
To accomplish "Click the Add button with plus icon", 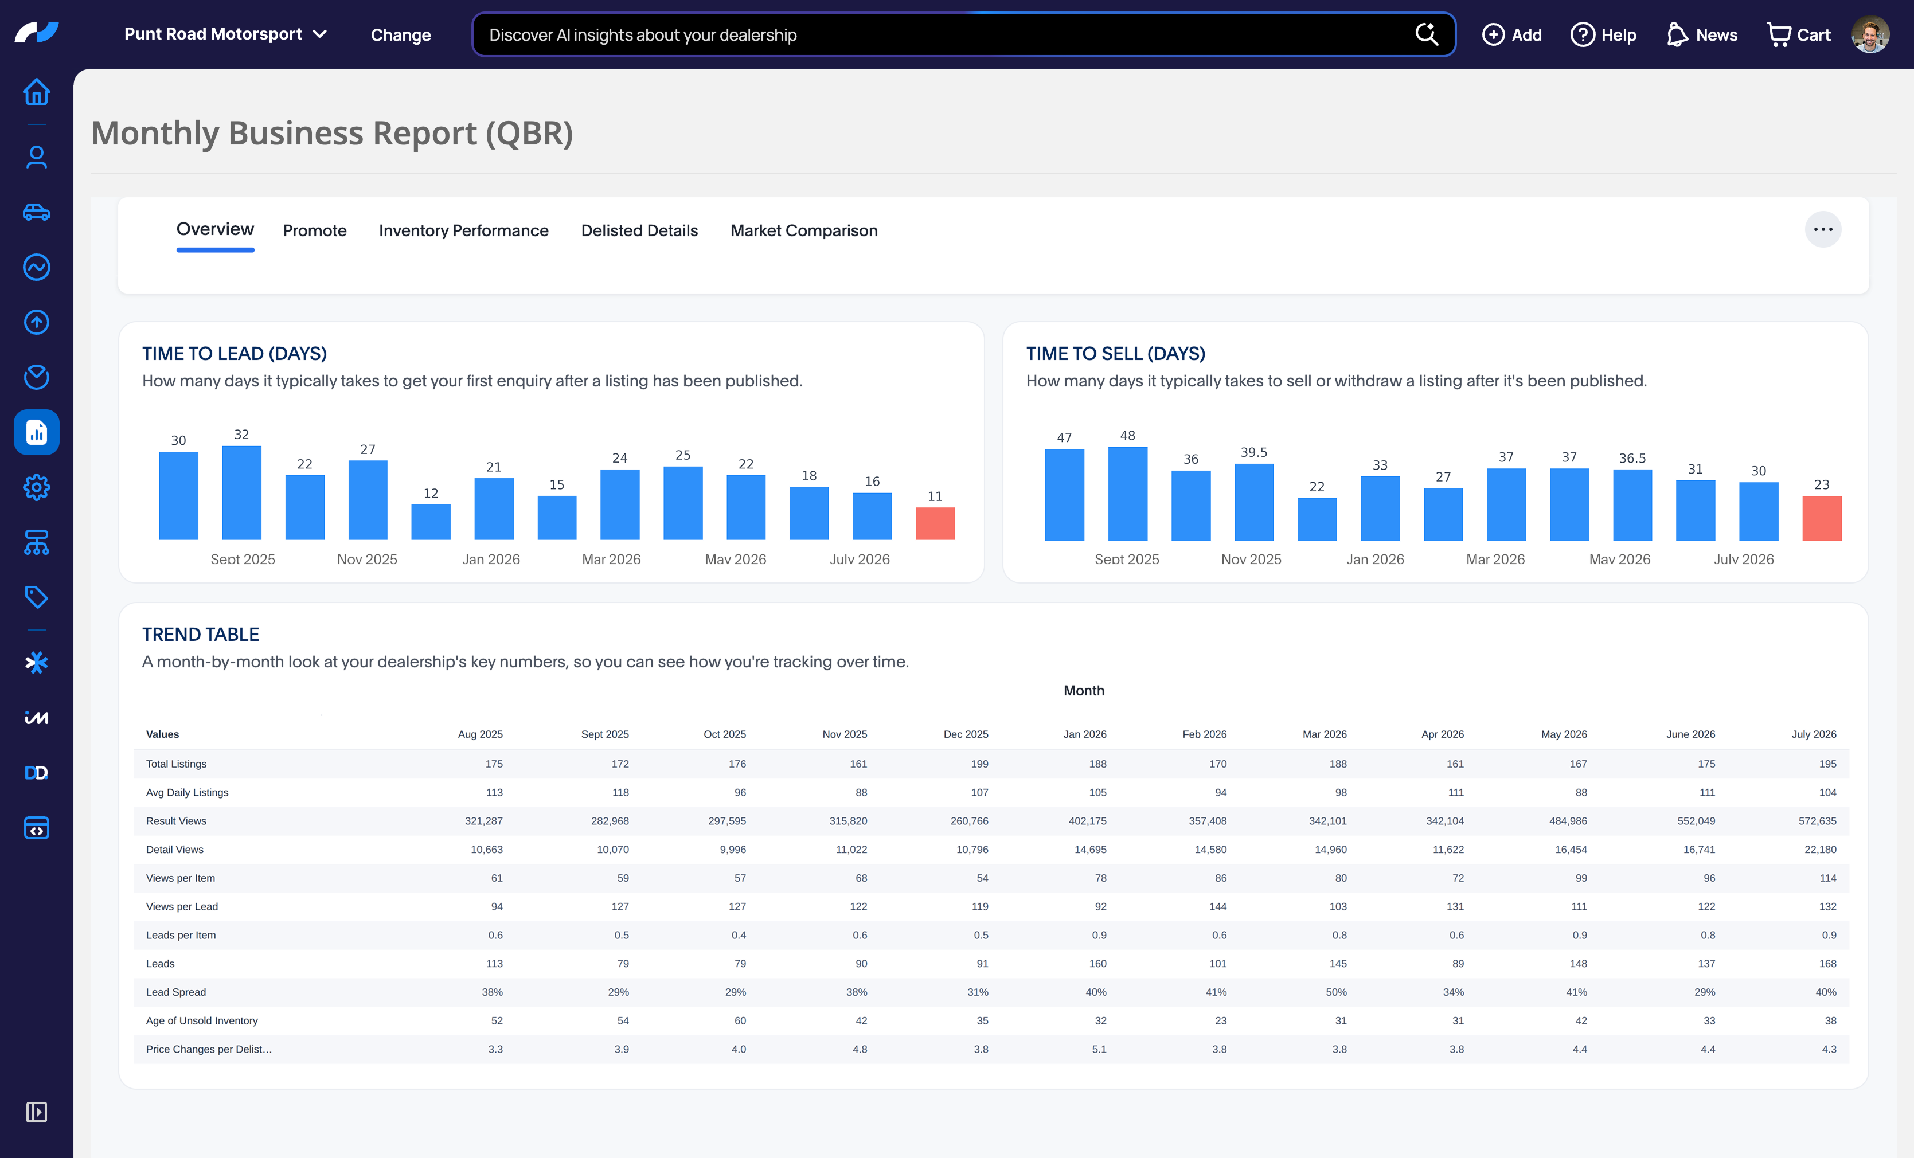I will (1511, 34).
